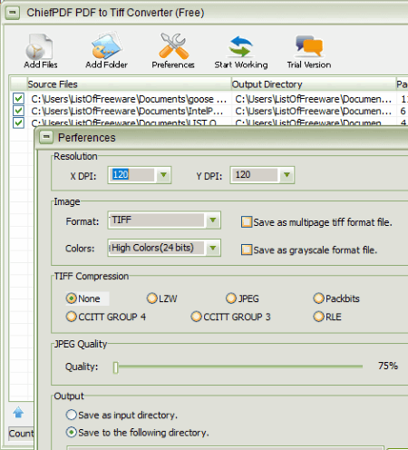Click the ChiefPDF main window menu button

(13, 13)
